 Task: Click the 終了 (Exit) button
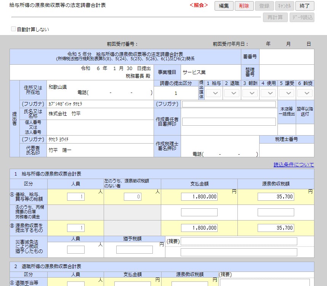tap(305, 6)
